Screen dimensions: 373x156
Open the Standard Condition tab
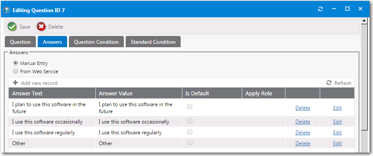153,42
